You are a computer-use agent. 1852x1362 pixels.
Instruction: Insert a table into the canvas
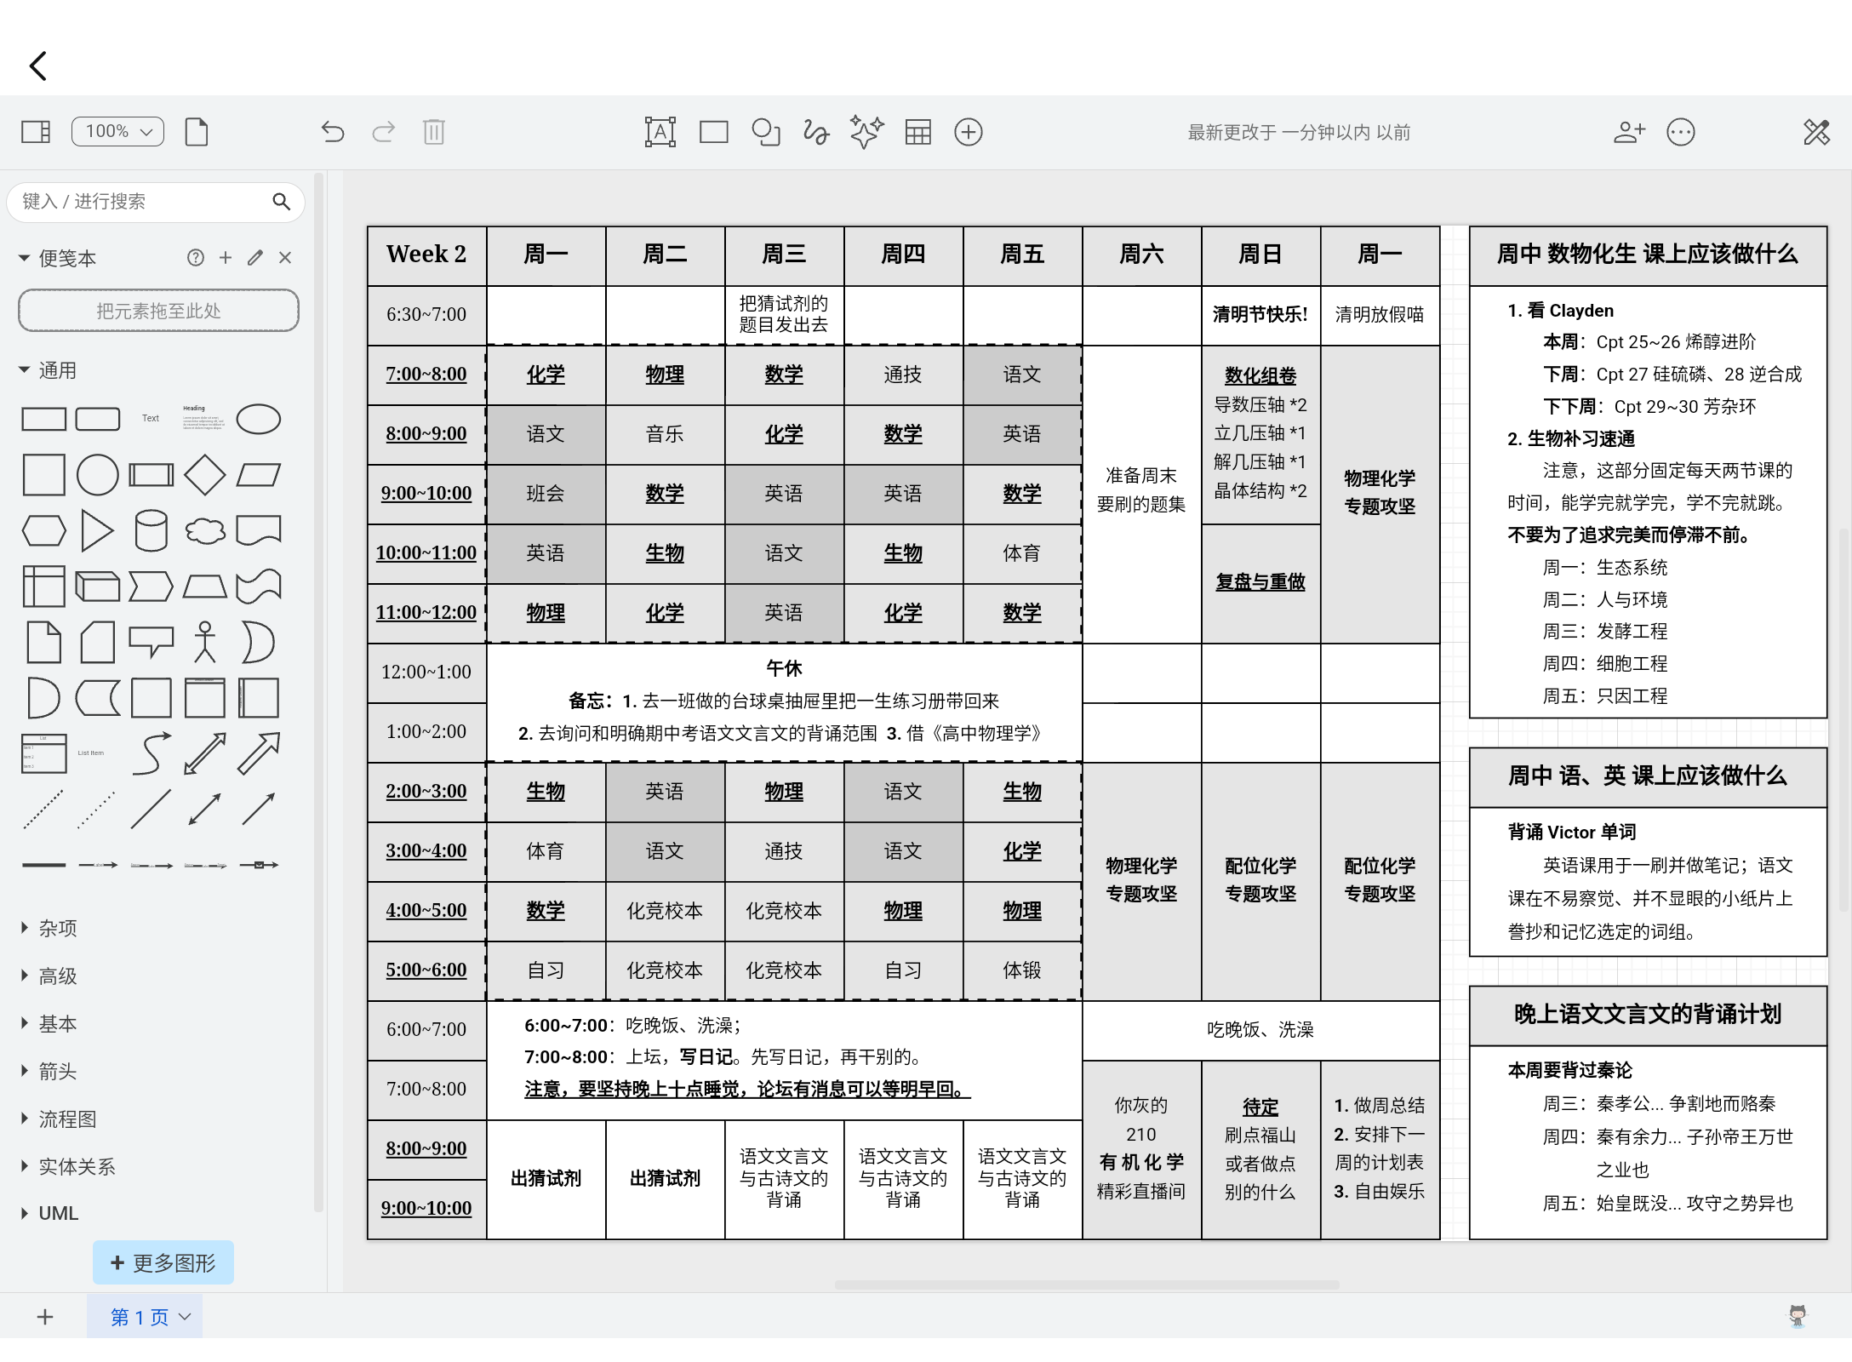[917, 132]
